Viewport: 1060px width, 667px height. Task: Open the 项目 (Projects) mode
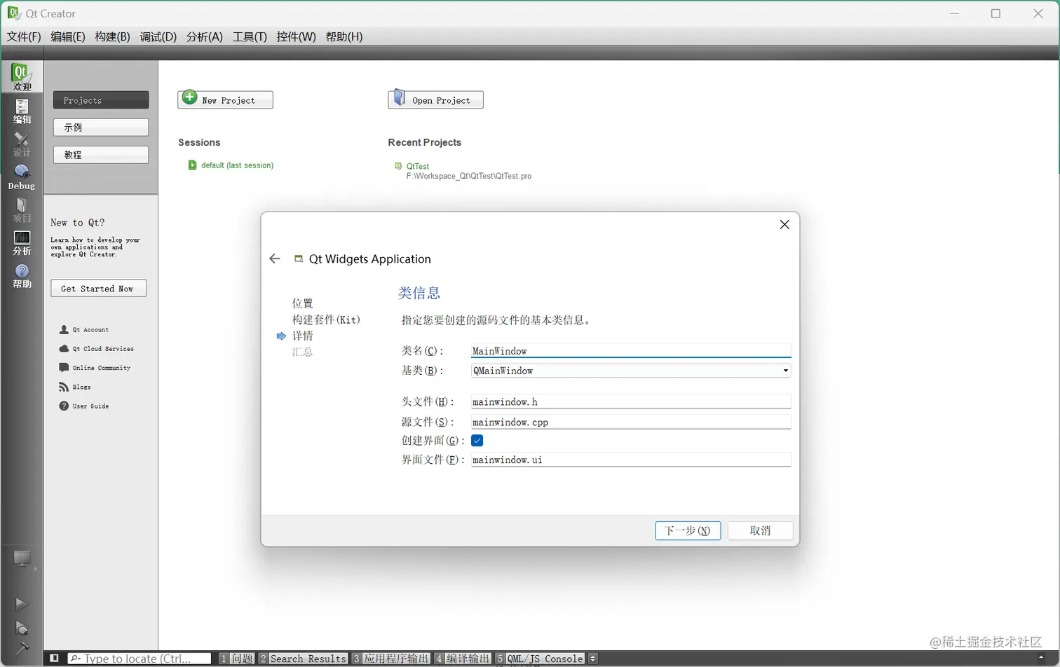tap(22, 209)
